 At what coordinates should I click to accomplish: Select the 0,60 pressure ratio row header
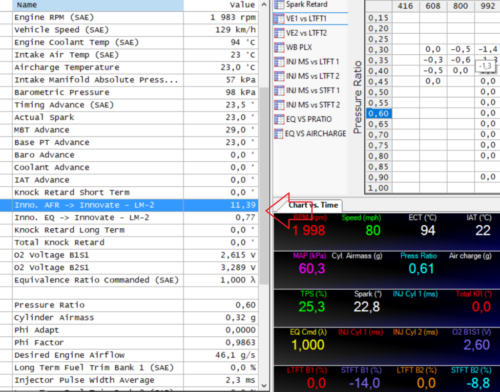378,113
